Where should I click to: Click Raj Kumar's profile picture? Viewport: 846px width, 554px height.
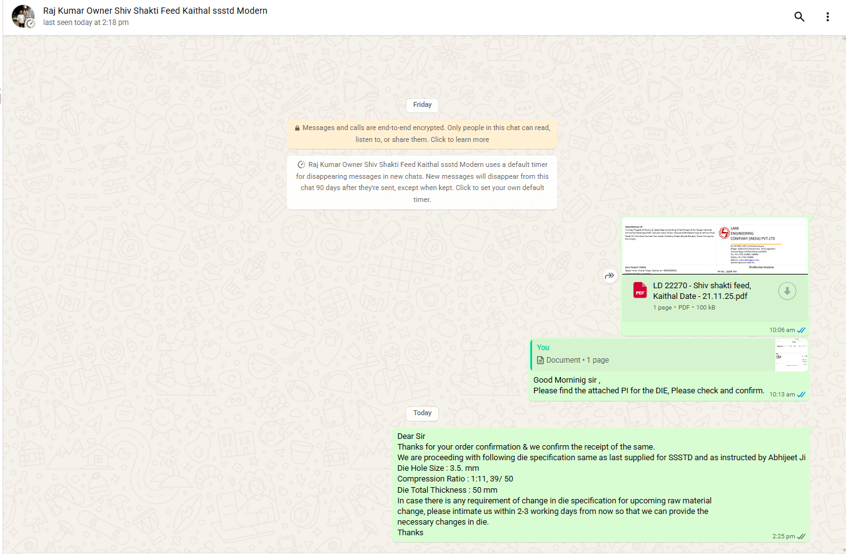click(23, 17)
